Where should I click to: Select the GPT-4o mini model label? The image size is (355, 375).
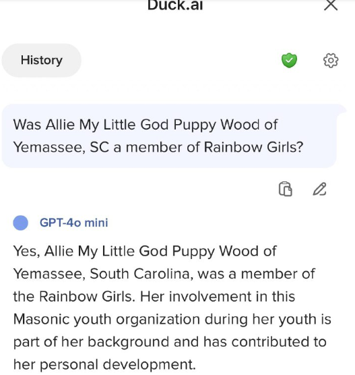pyautogui.click(x=74, y=223)
